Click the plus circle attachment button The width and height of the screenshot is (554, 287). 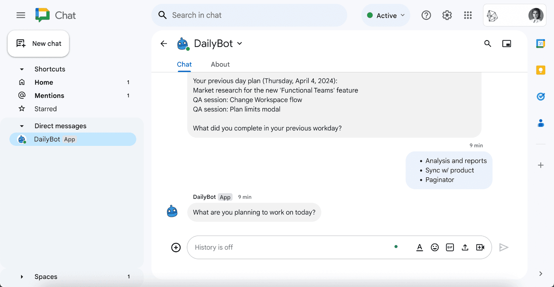pos(176,247)
